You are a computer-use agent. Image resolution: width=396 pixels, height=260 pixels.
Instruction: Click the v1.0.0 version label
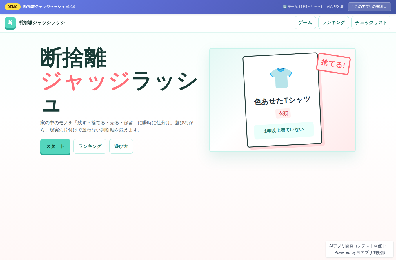70,7
